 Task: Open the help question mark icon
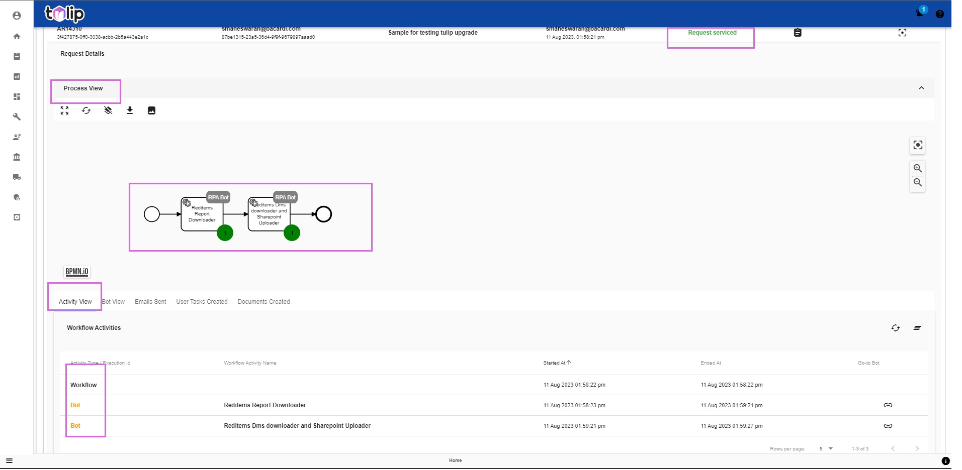click(x=939, y=14)
